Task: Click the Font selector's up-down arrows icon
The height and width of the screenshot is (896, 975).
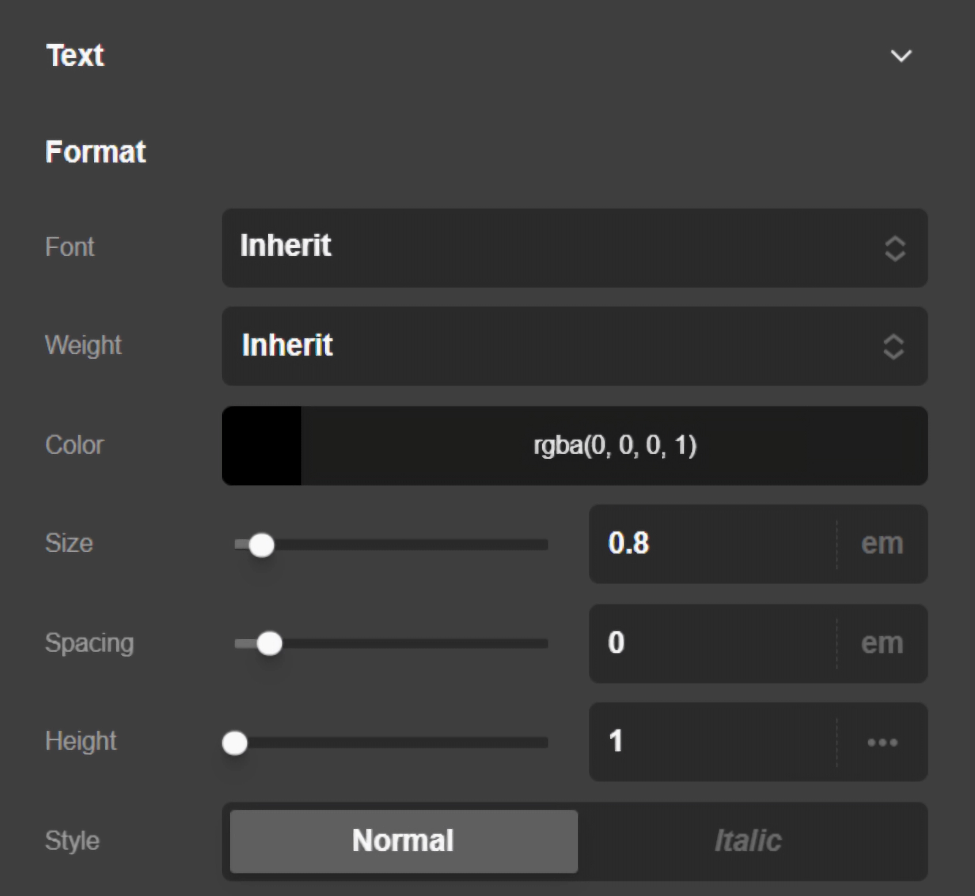Action: (x=895, y=248)
